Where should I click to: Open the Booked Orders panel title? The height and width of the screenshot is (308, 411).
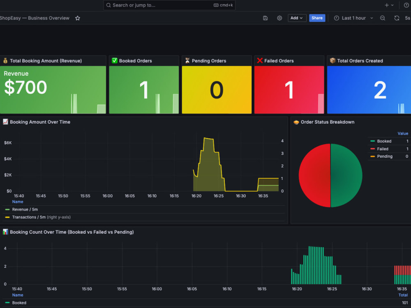pos(136,61)
